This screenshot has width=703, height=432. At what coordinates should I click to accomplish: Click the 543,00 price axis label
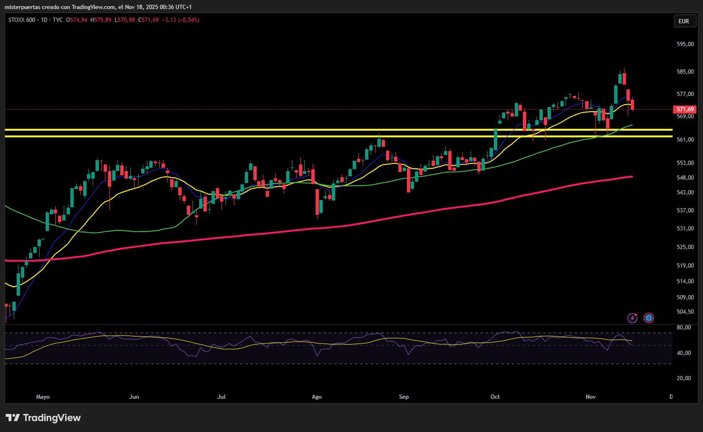(x=685, y=192)
